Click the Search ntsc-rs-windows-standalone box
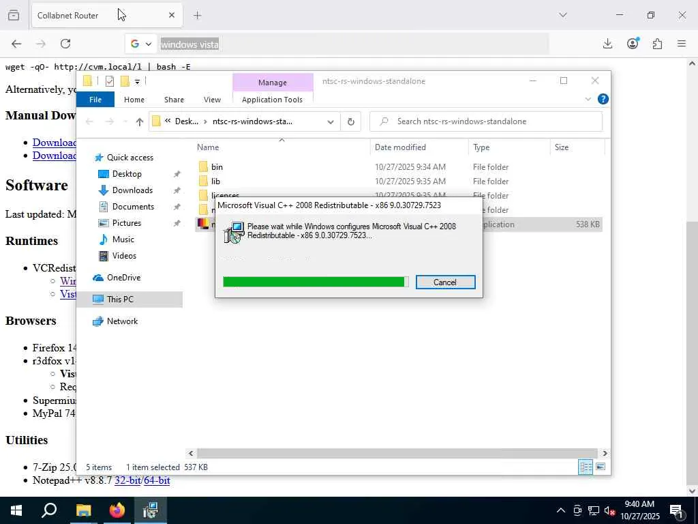Viewport: 698px width, 524px height. pos(486,121)
